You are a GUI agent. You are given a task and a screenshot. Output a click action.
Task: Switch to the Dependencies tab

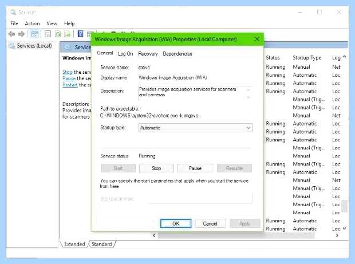(178, 54)
